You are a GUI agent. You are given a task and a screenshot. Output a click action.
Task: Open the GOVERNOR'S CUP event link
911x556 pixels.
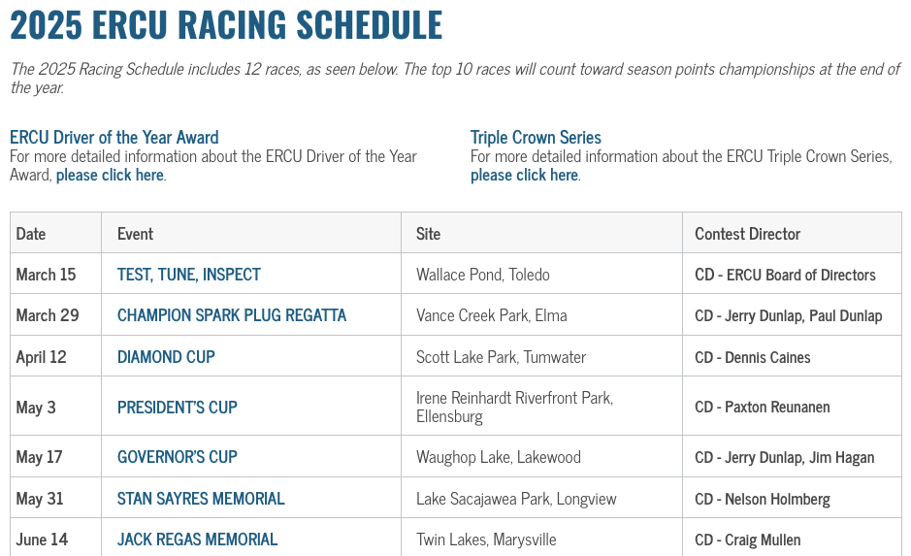click(x=178, y=457)
